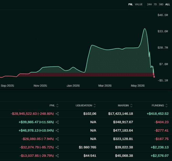The width and height of the screenshot is (172, 161).
Task: Click the $102,06 liquidation value
Action: 90,114
